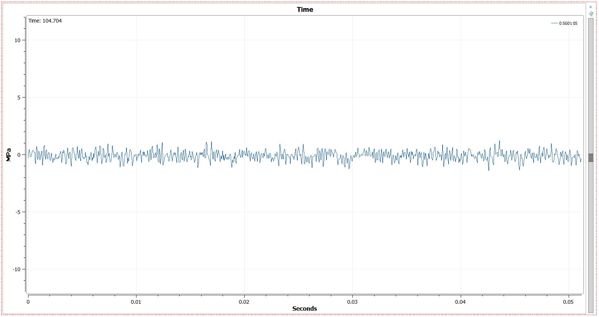Click the y-axis tick label 10

17,40
